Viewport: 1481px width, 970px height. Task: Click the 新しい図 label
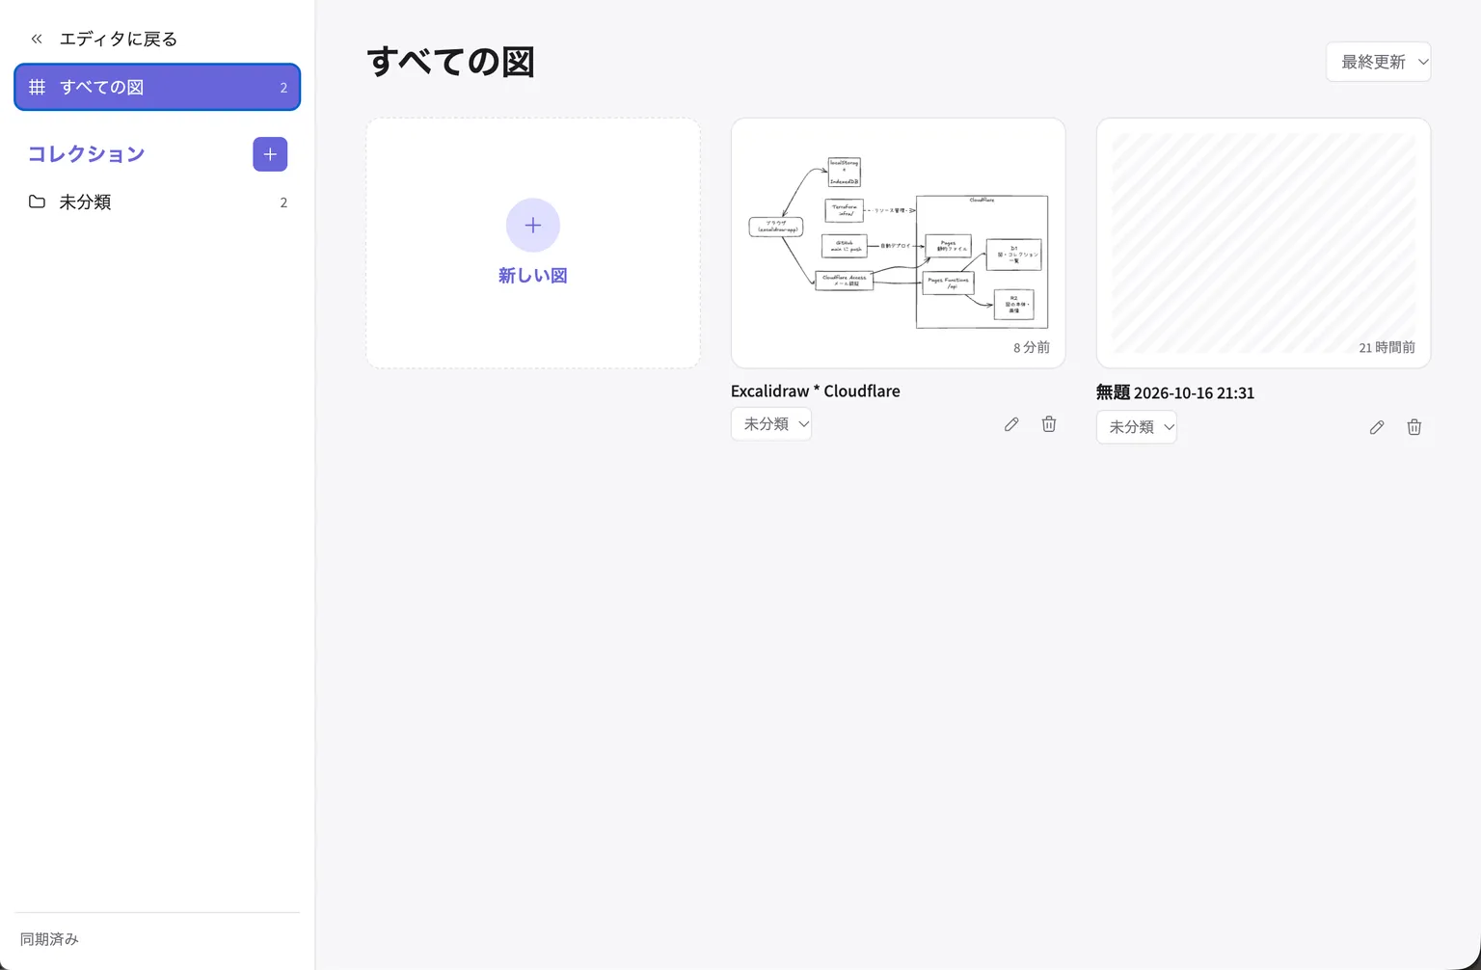click(533, 276)
